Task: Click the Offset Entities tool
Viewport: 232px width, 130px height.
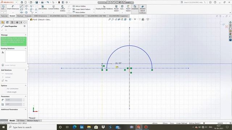Action: pyautogui.click(x=63, y=8)
